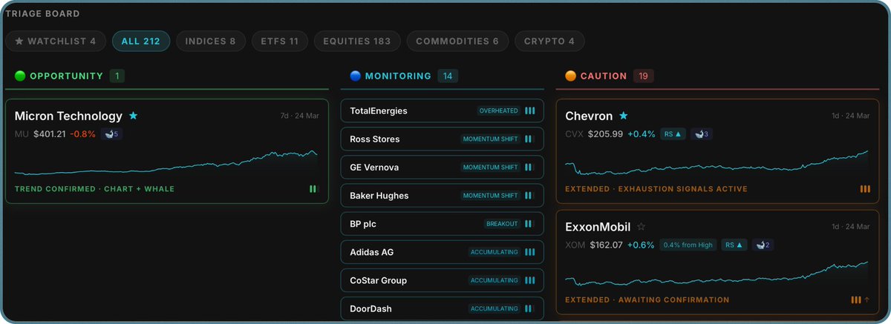
Task: Click Trend Confirmed Chart + Whale label
Action: [x=94, y=189]
